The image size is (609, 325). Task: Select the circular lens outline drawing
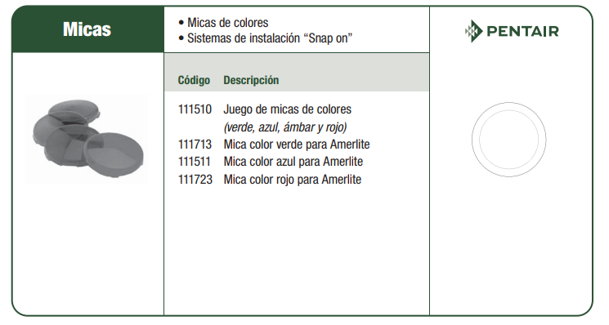[x=508, y=140]
